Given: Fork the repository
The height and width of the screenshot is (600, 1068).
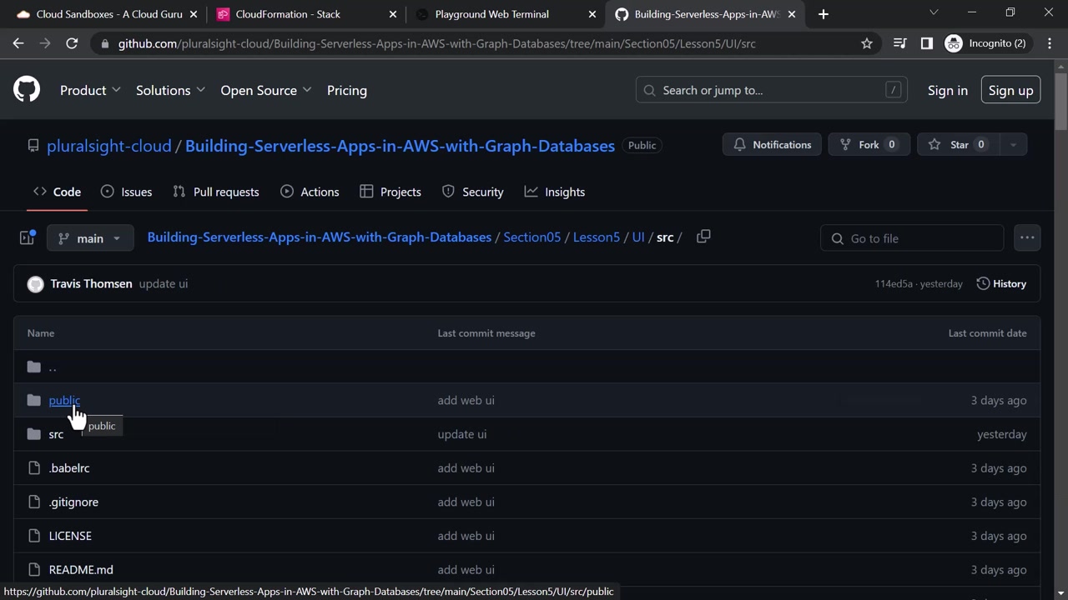Looking at the screenshot, I should 868,145.
